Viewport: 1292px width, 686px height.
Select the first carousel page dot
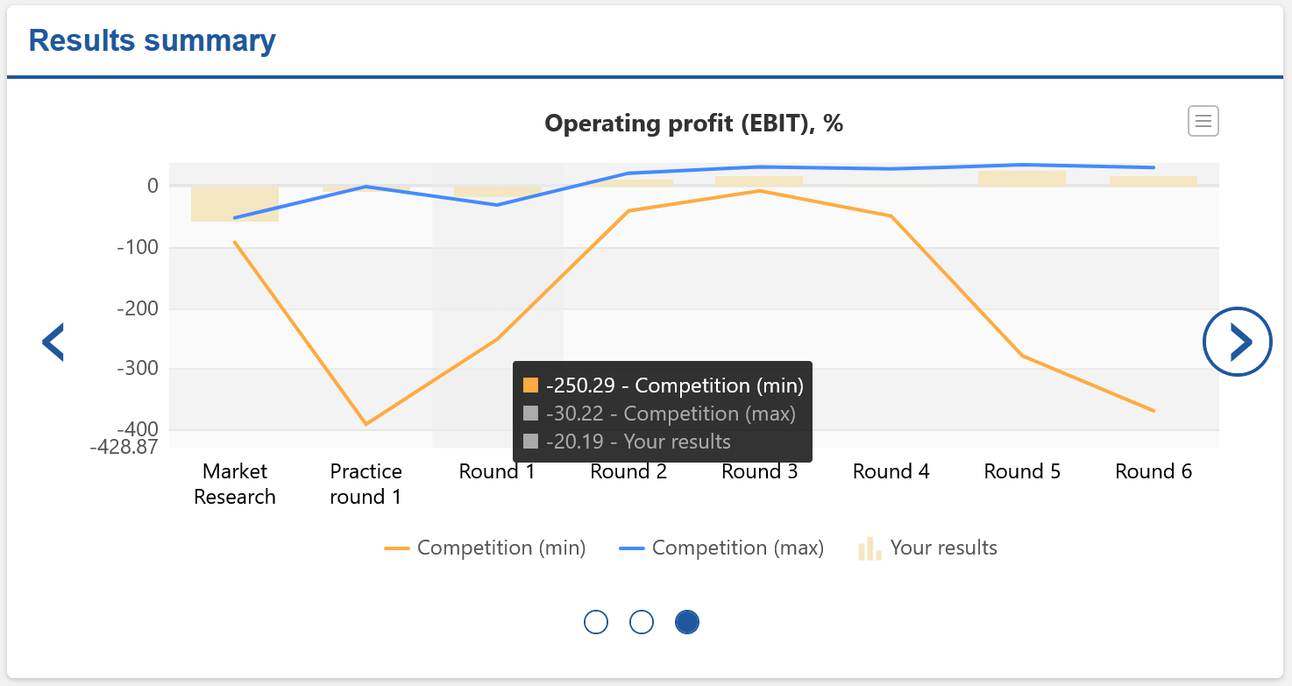click(596, 622)
